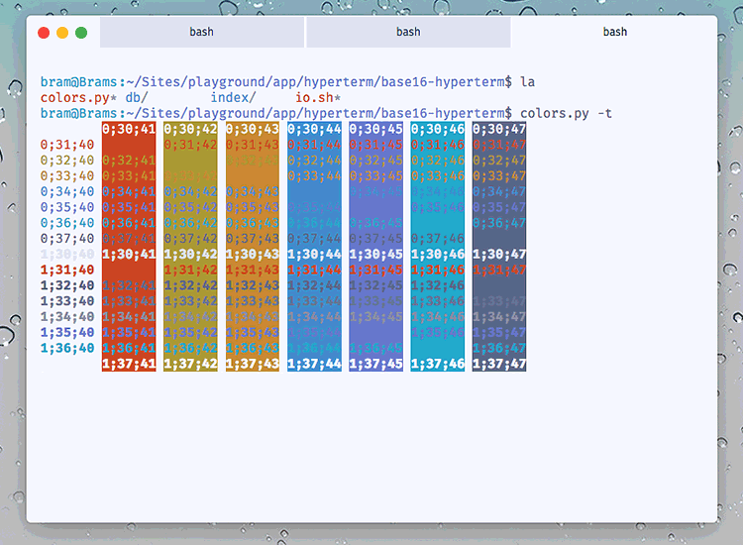Screen dimensions: 743x545
Task: Click the 0;30;41 cell on red
Action: (x=129, y=129)
